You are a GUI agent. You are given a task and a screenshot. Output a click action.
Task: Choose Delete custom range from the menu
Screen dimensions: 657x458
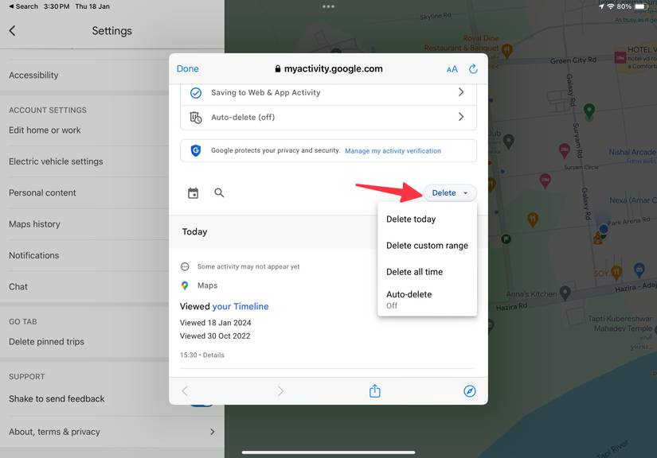tap(427, 245)
